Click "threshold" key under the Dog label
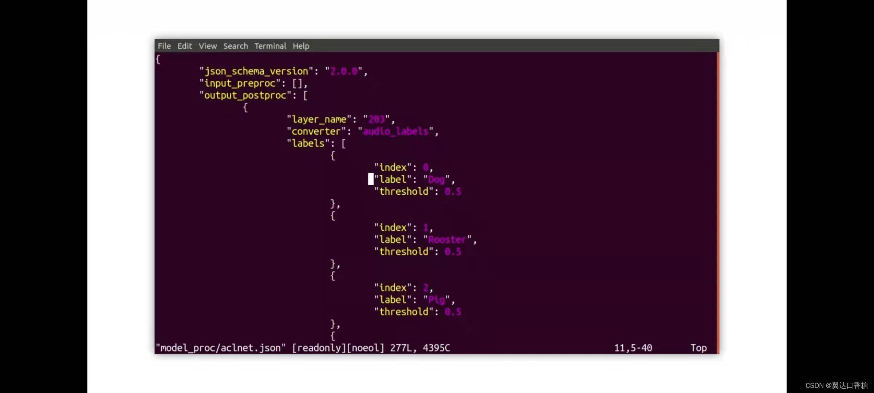The width and height of the screenshot is (874, 393). 403,191
